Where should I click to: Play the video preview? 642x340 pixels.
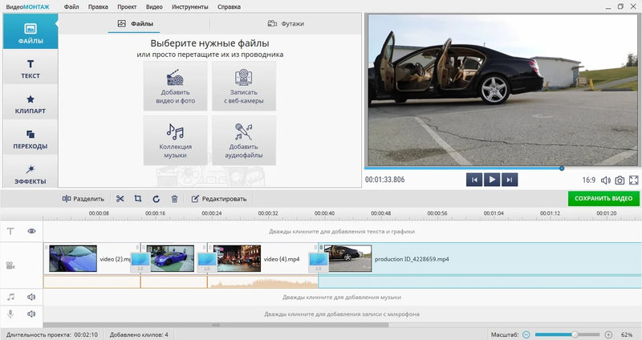[492, 180]
